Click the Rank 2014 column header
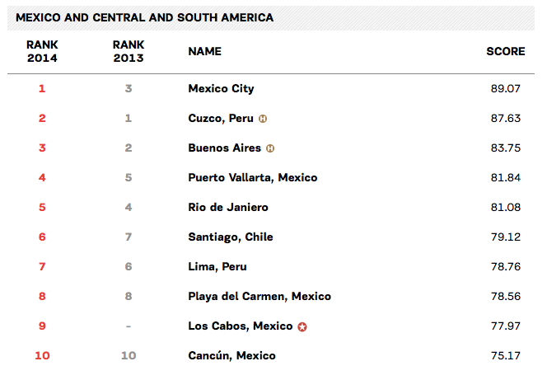547x380 pixels. [42, 51]
